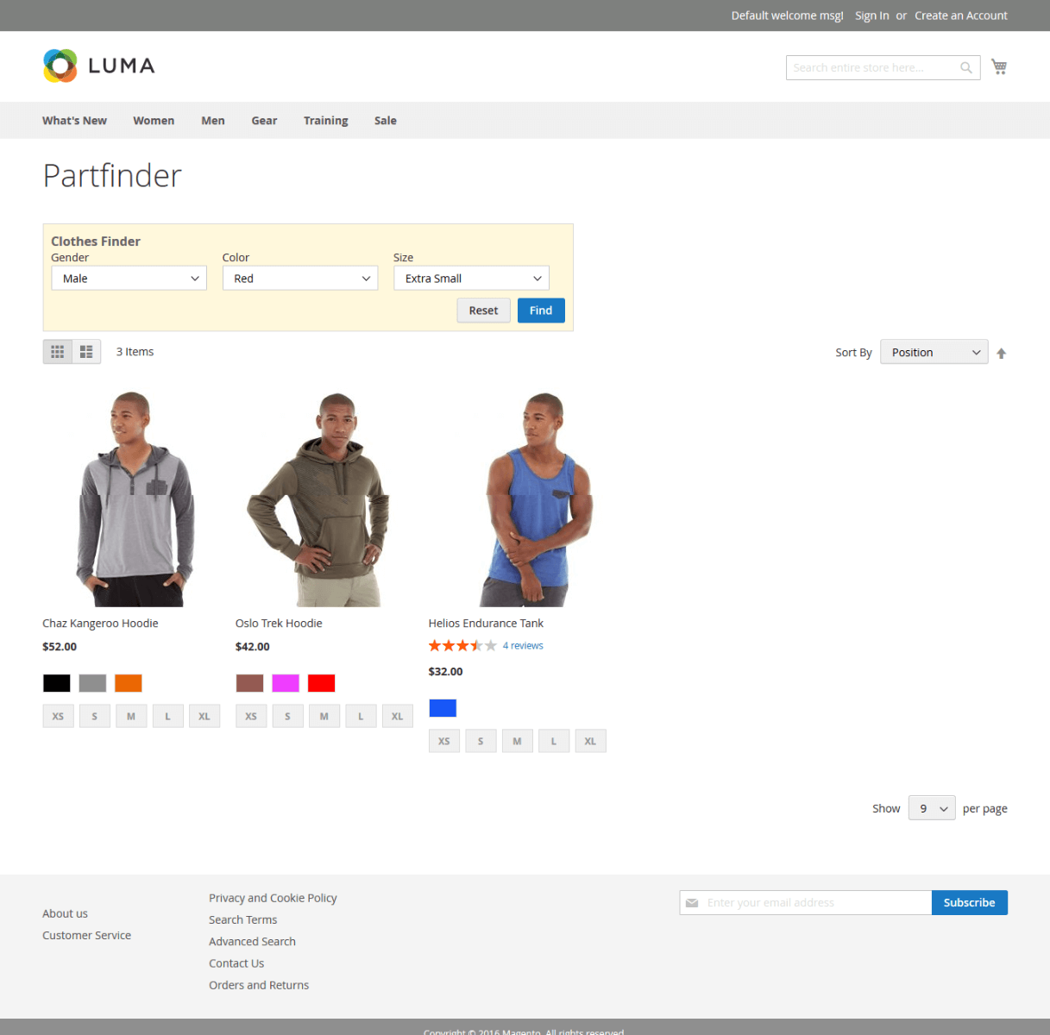Select size M for Oslo Trek Hoodie

(324, 717)
